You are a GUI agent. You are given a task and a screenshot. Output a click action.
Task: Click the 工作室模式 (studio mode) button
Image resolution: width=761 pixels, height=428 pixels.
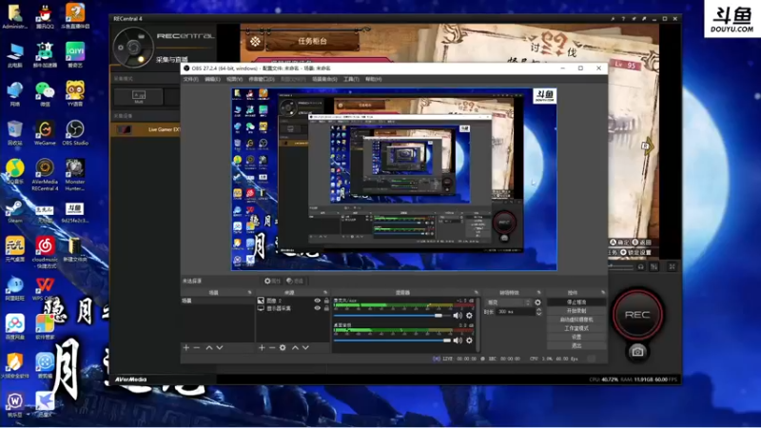[576, 328]
